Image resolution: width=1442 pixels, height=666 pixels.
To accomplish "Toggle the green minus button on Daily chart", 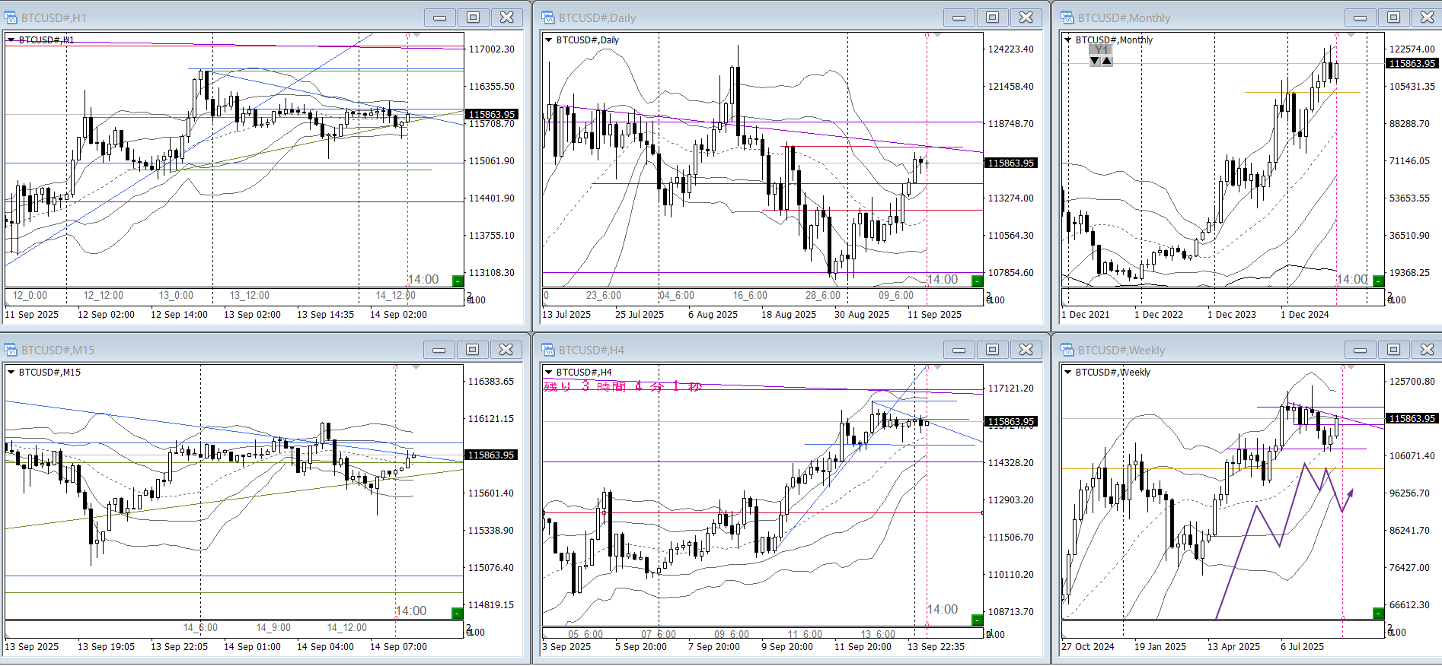I will click(x=977, y=281).
